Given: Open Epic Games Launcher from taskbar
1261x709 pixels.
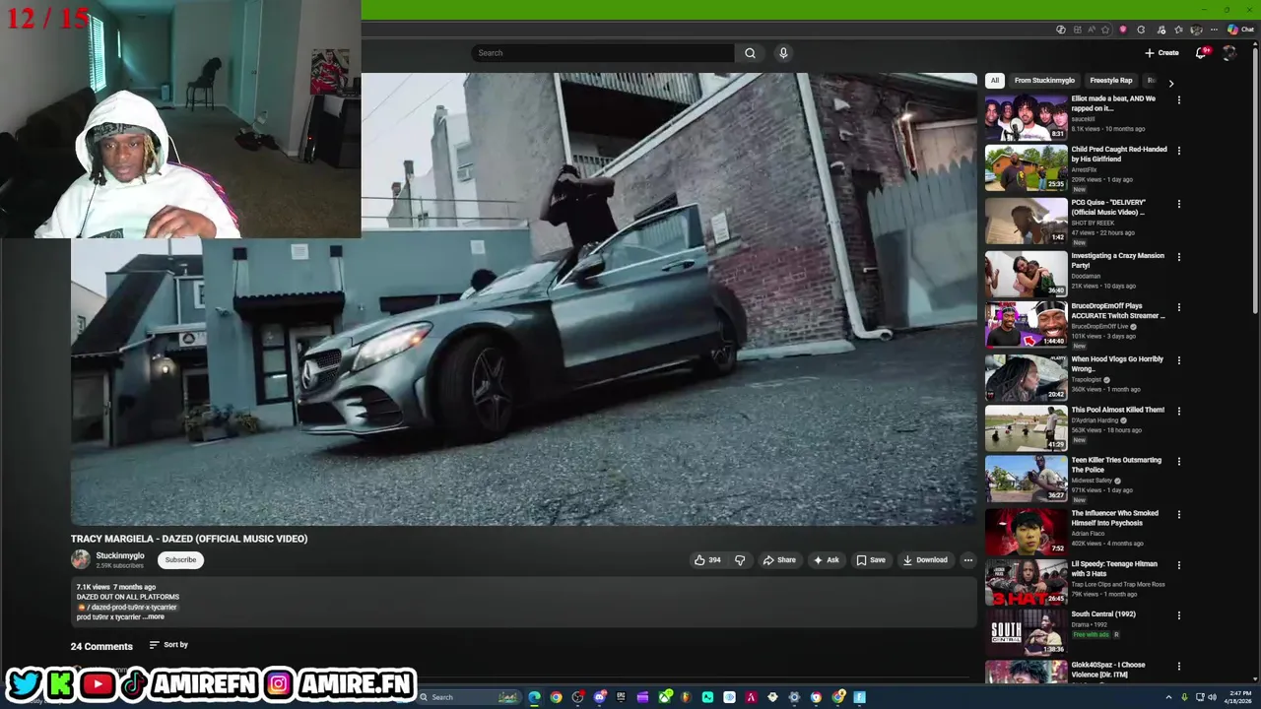Looking at the screenshot, I should pyautogui.click(x=621, y=697).
